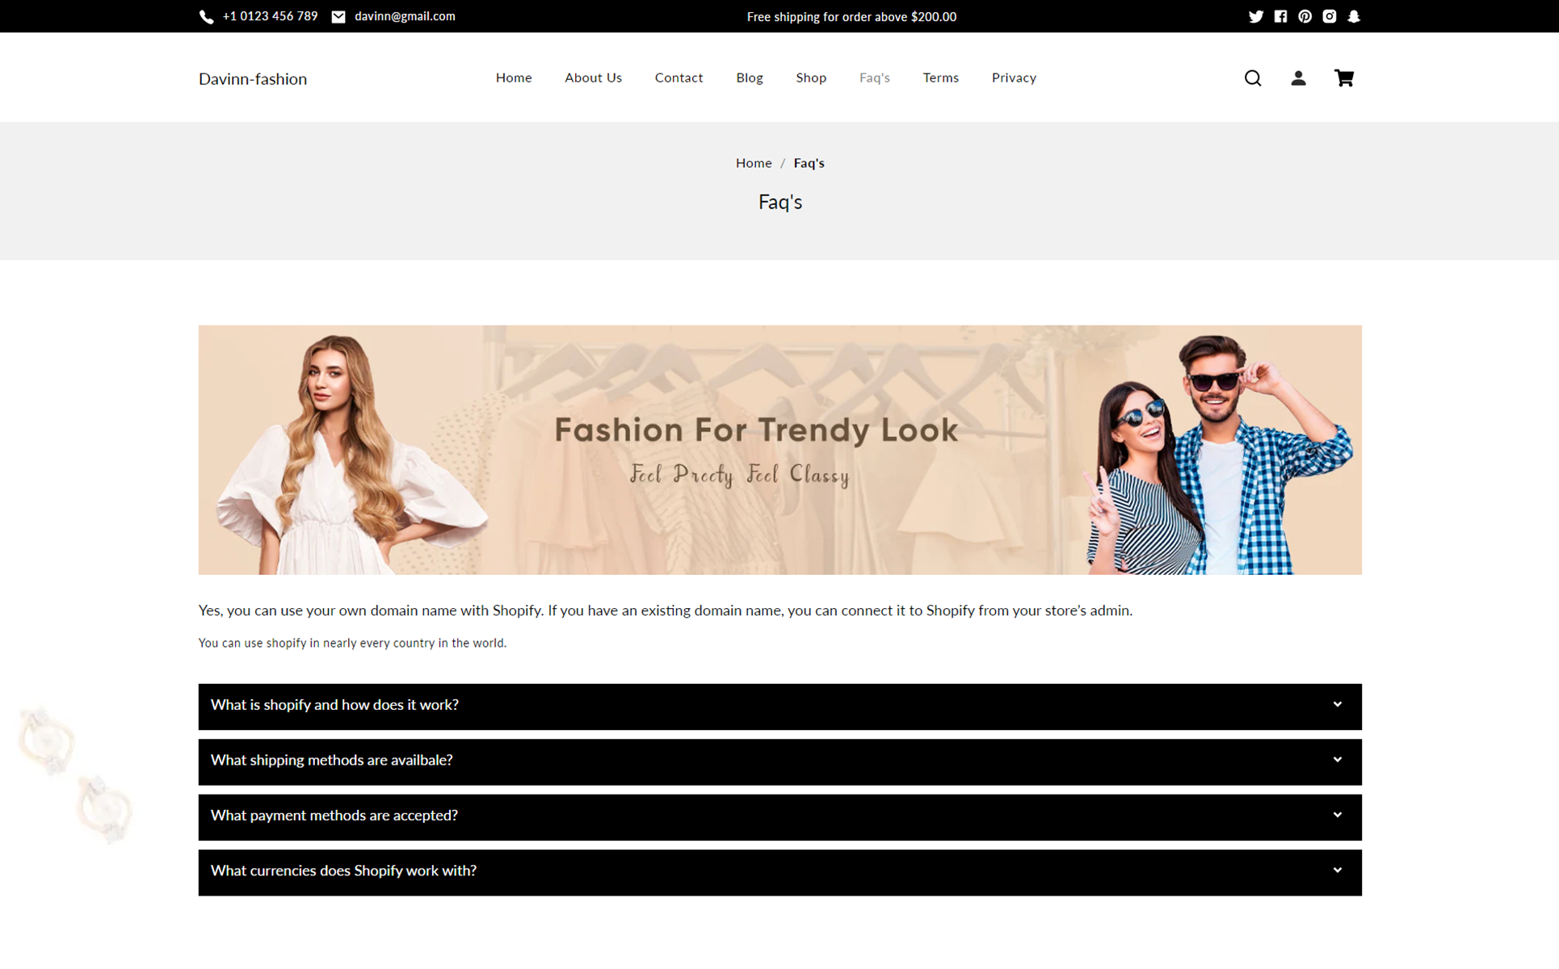Click Faq's in the breadcrumb
1559x969 pixels.
(x=809, y=163)
